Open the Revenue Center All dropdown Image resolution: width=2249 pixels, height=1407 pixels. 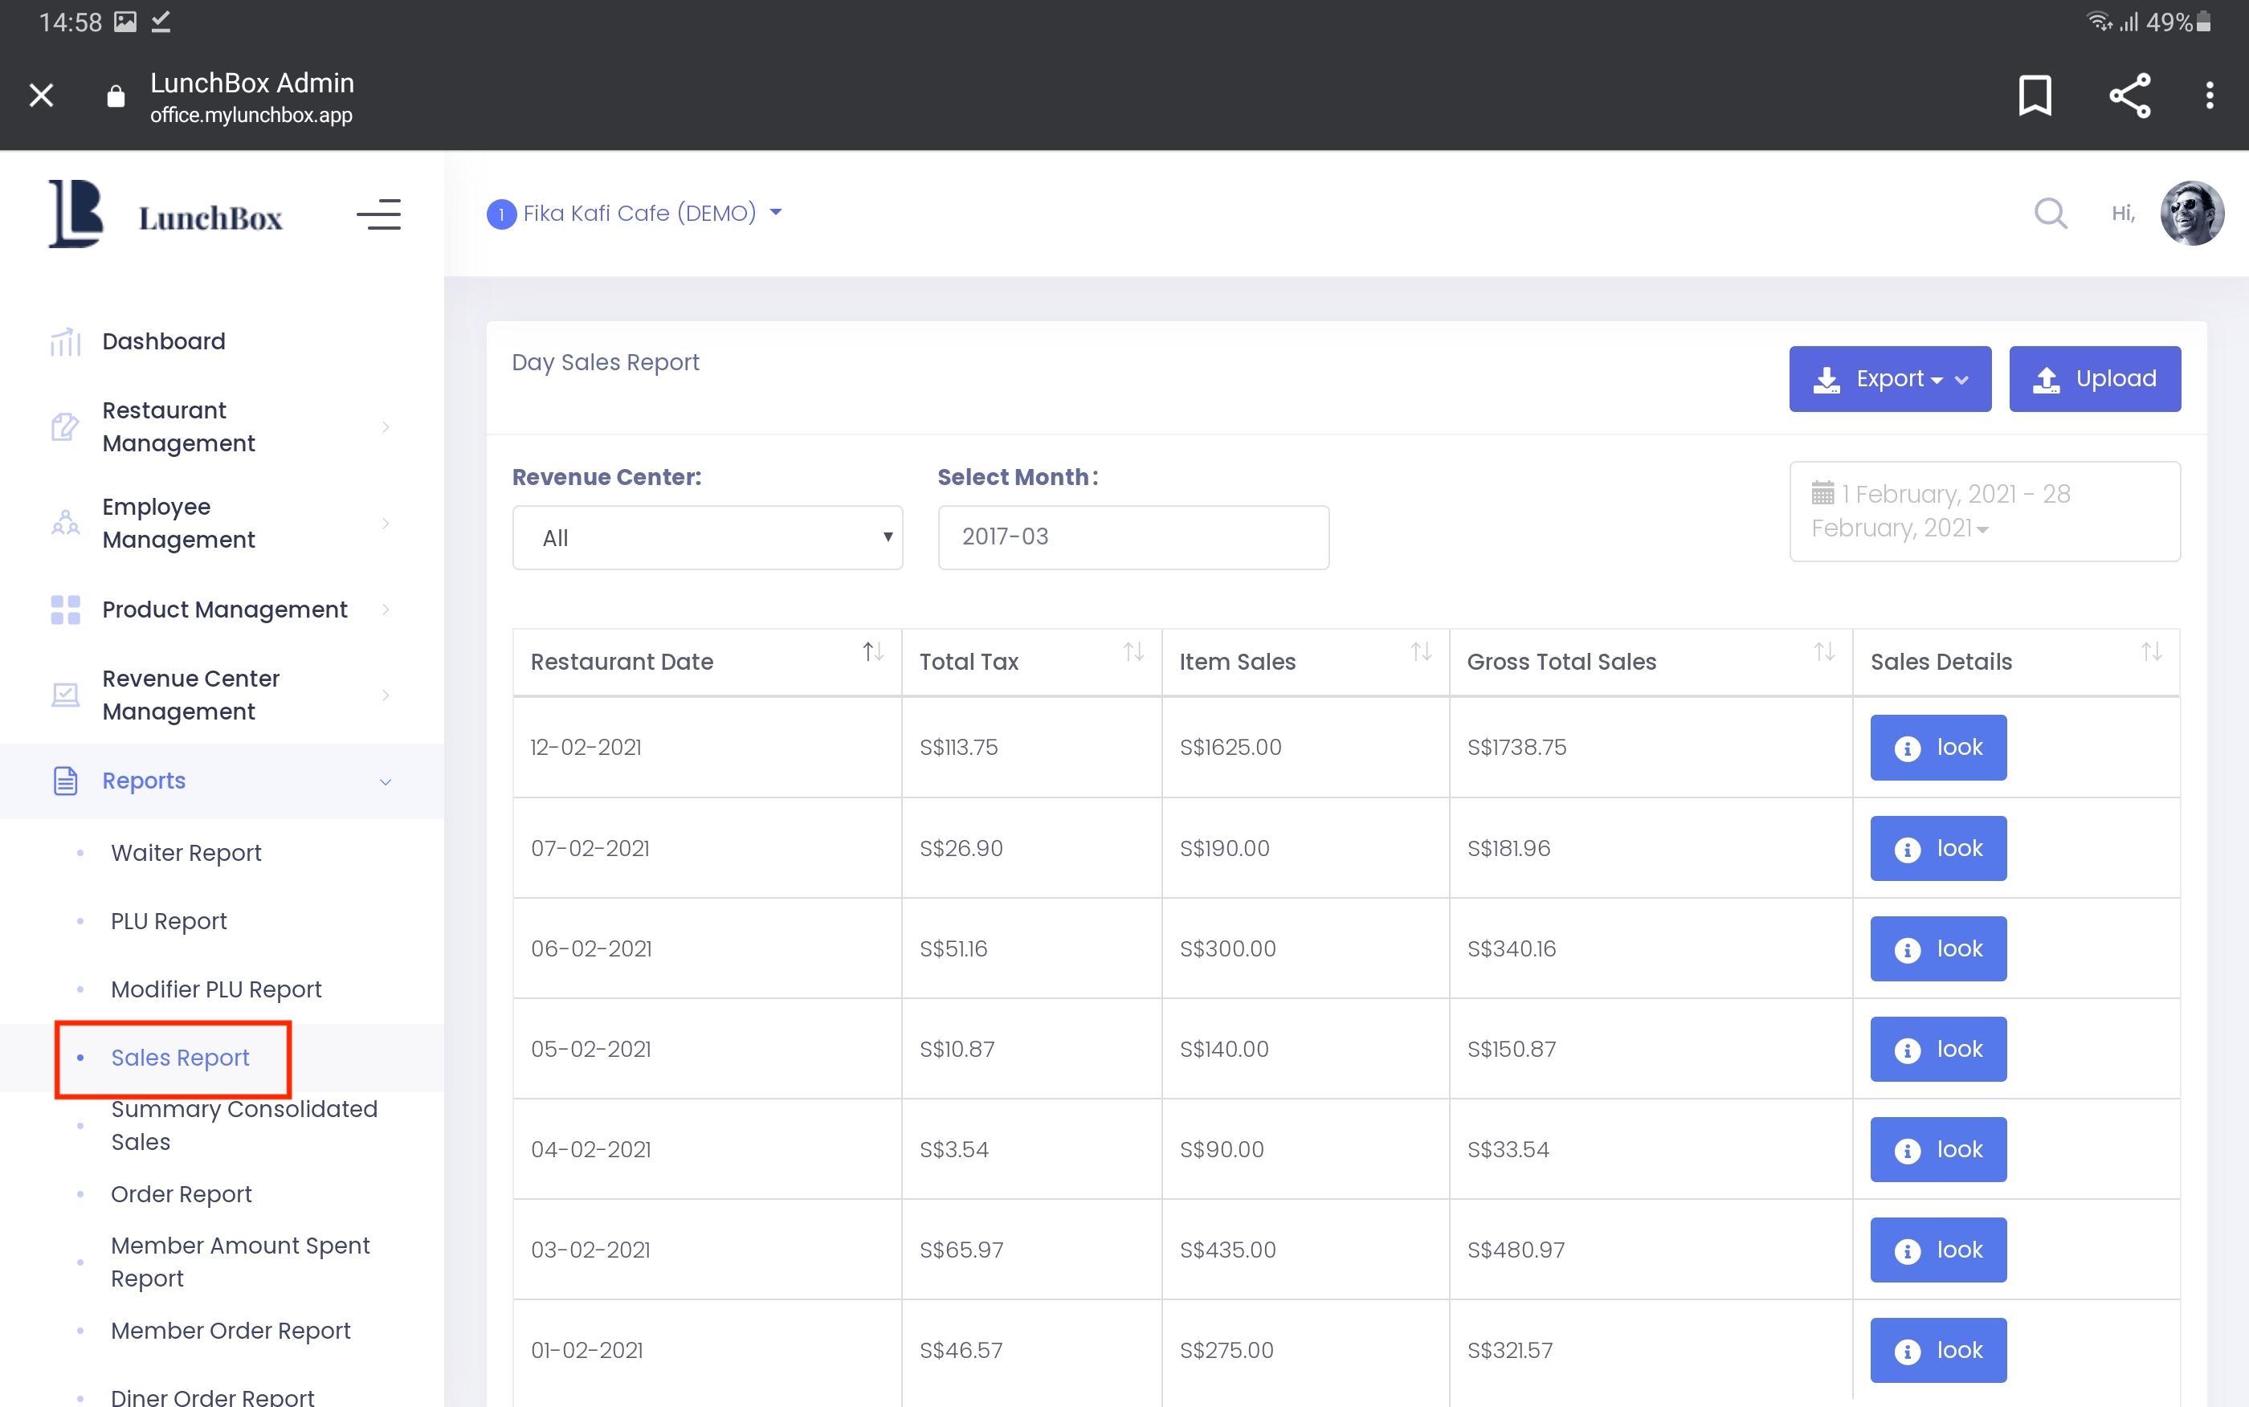(707, 538)
